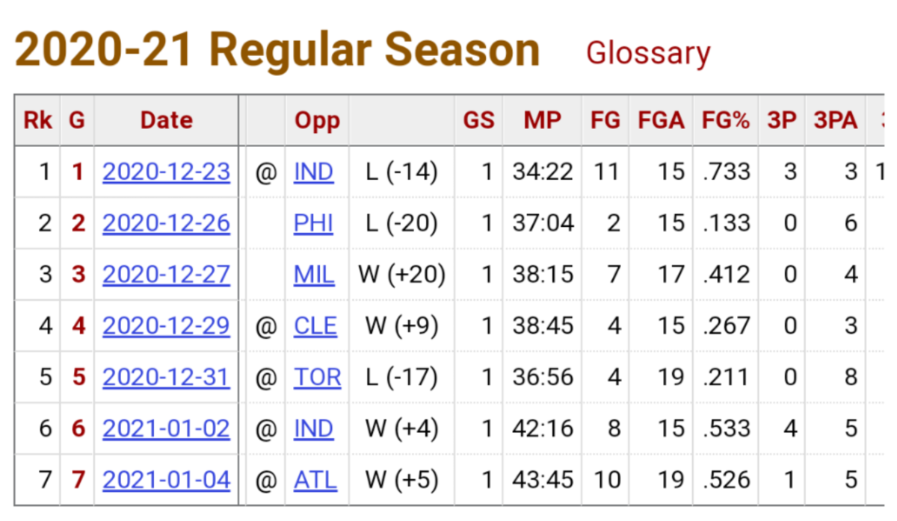This screenshot has width=897, height=521.
Task: Sort table by the Date column header
Action: click(166, 120)
